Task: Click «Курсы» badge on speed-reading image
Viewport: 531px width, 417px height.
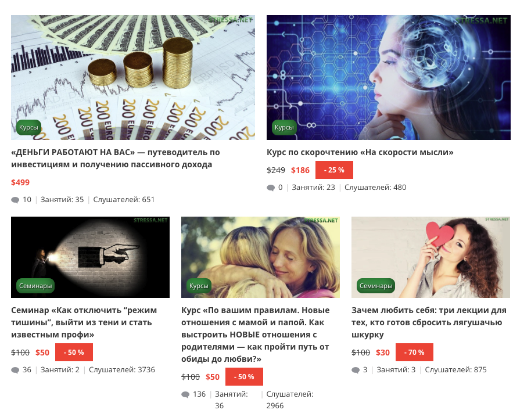Action: (x=284, y=127)
